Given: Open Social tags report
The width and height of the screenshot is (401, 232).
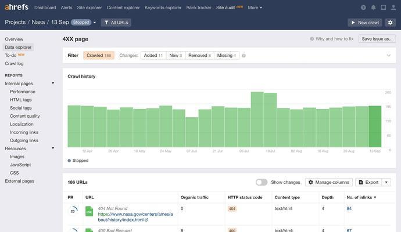Looking at the screenshot, I should tap(21, 108).
